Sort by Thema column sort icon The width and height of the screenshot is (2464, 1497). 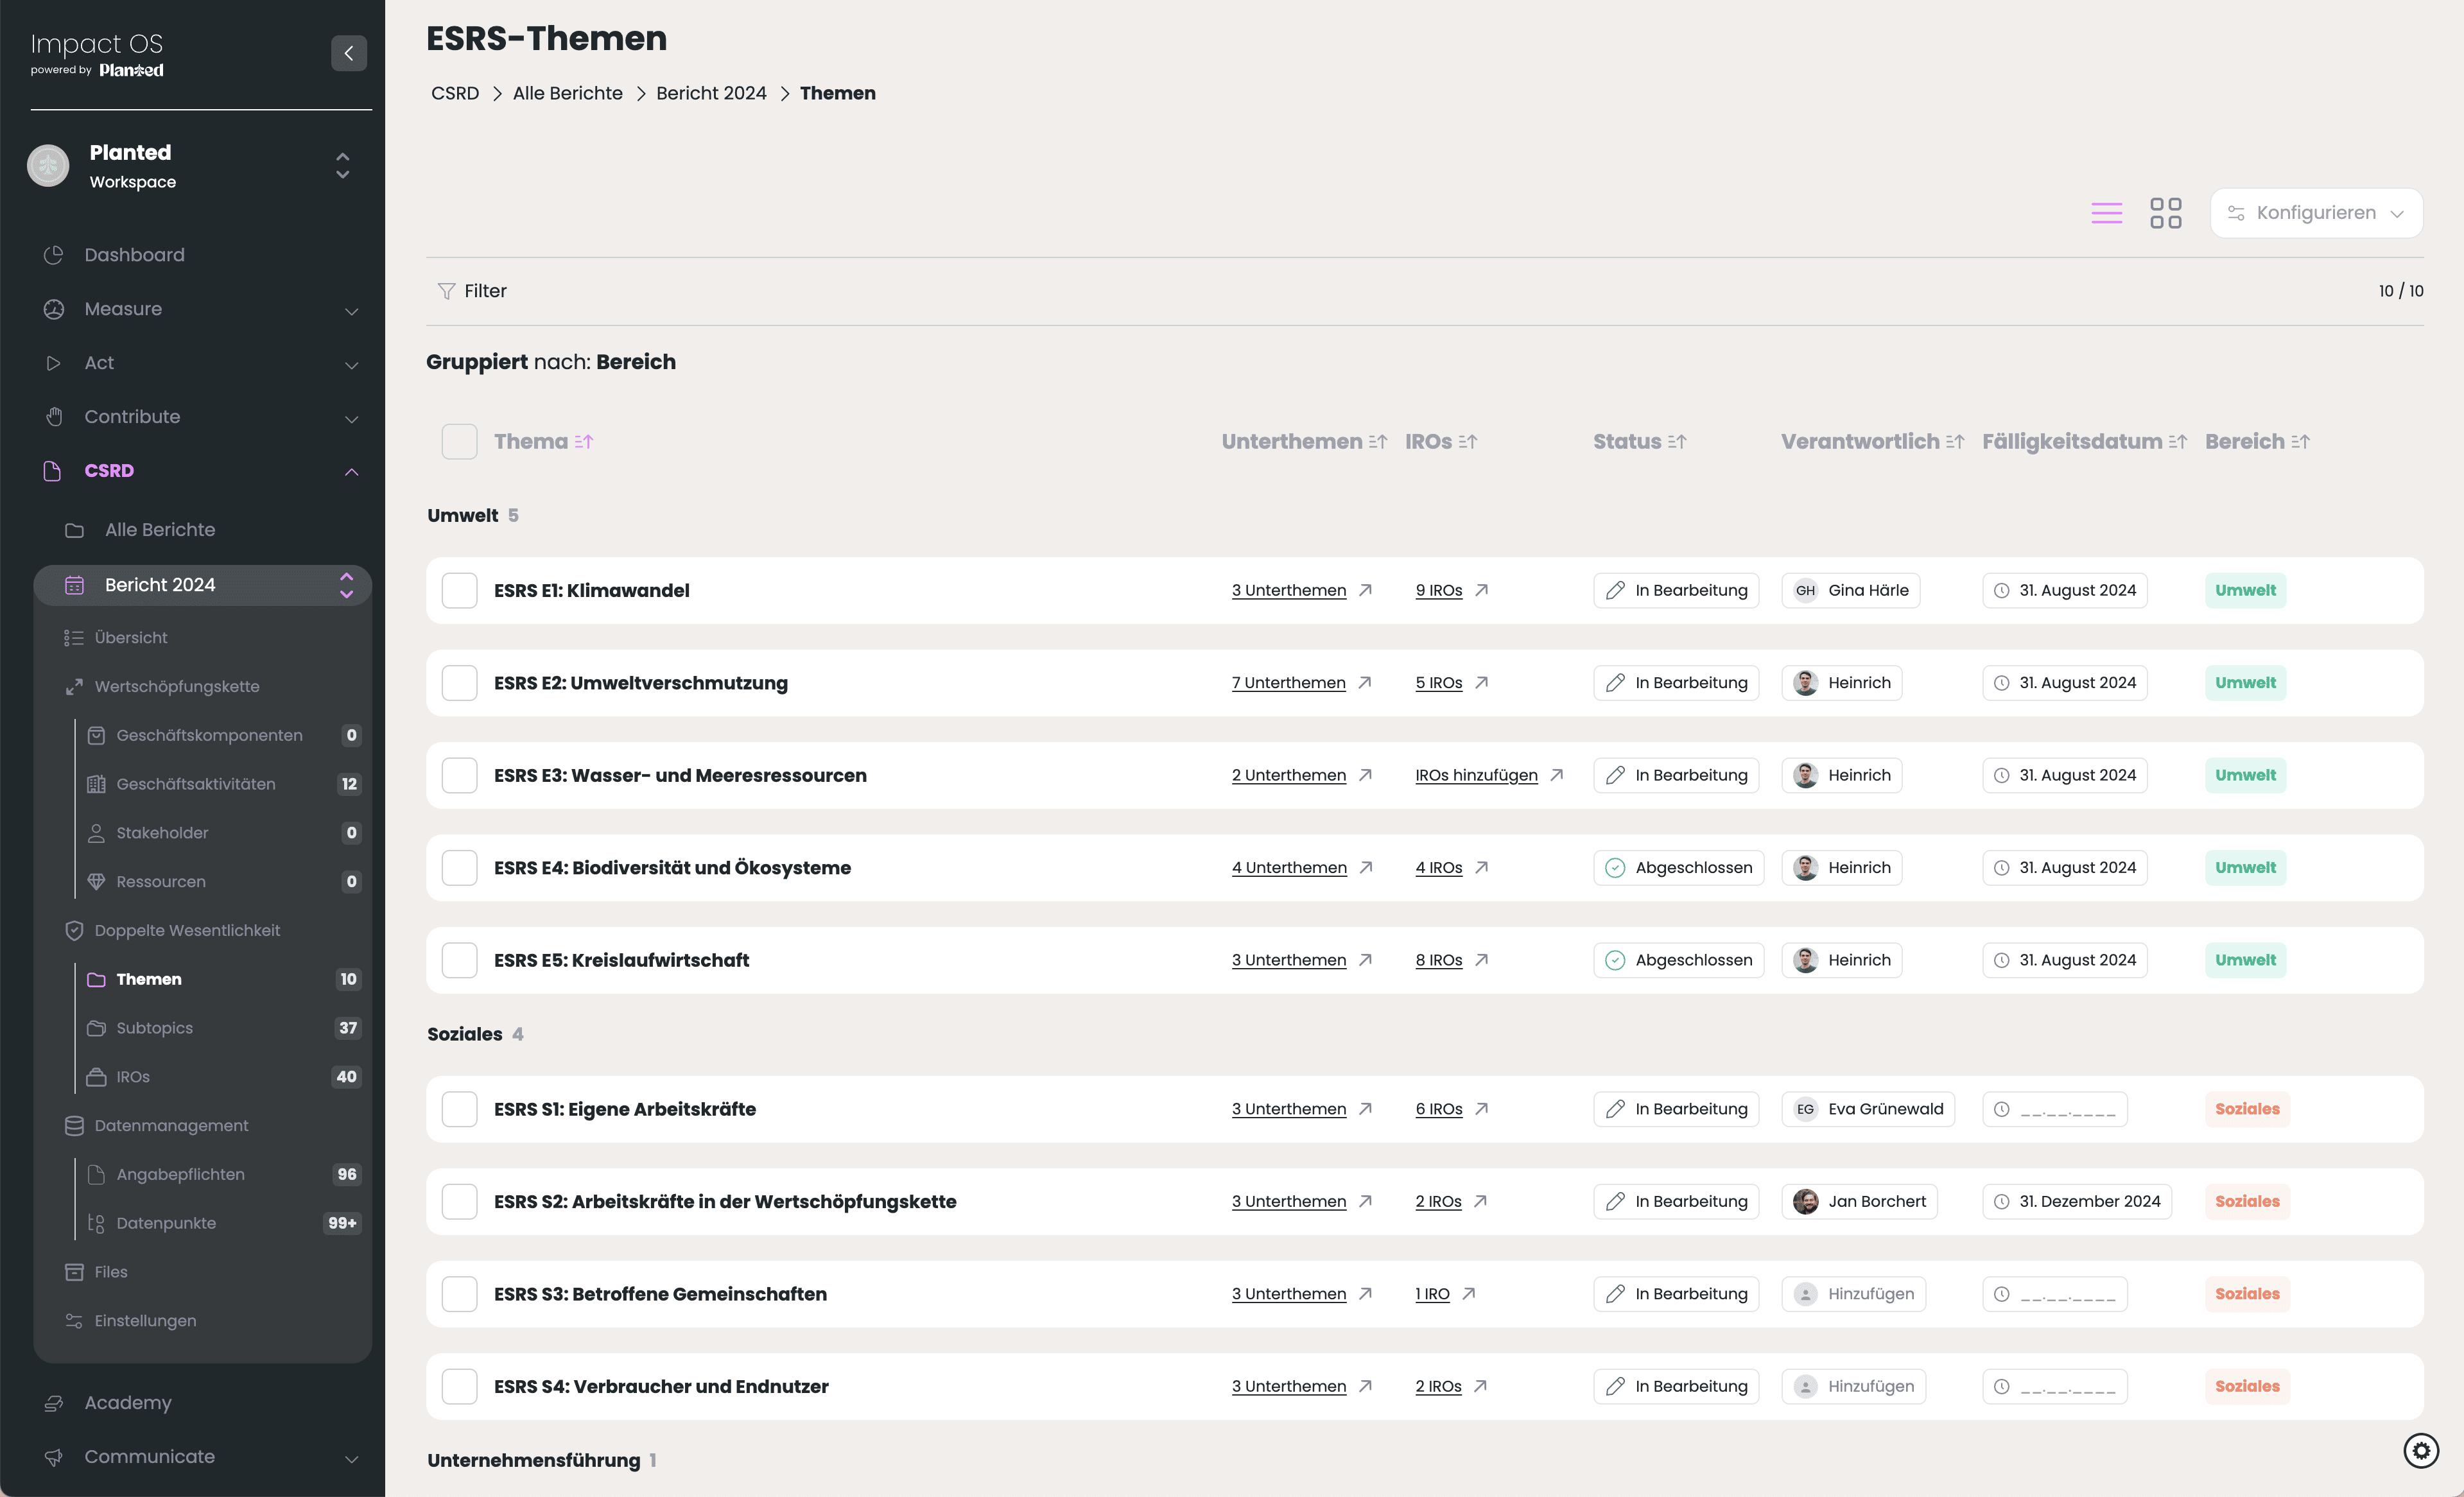coord(584,442)
